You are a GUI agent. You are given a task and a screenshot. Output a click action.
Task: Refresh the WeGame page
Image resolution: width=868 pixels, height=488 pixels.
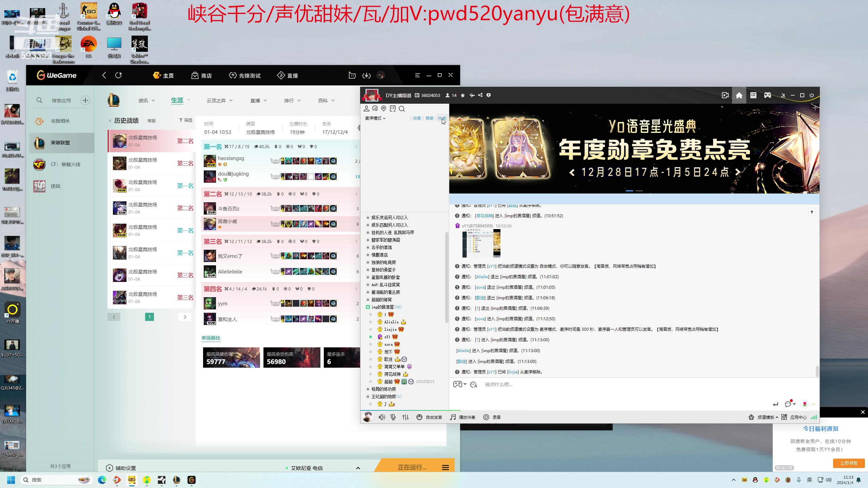pos(118,75)
